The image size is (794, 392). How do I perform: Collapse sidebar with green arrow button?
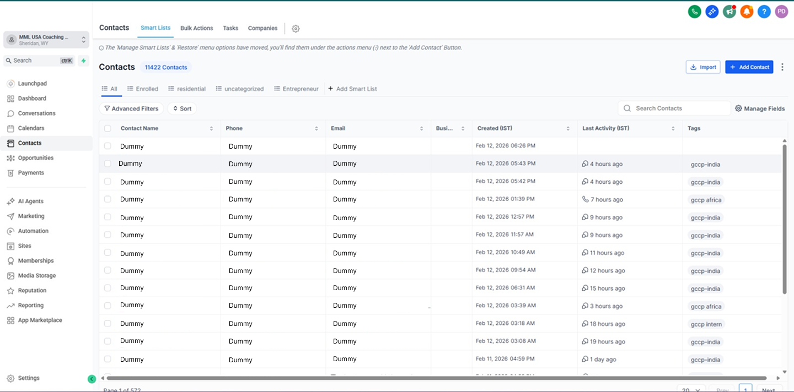coord(92,379)
